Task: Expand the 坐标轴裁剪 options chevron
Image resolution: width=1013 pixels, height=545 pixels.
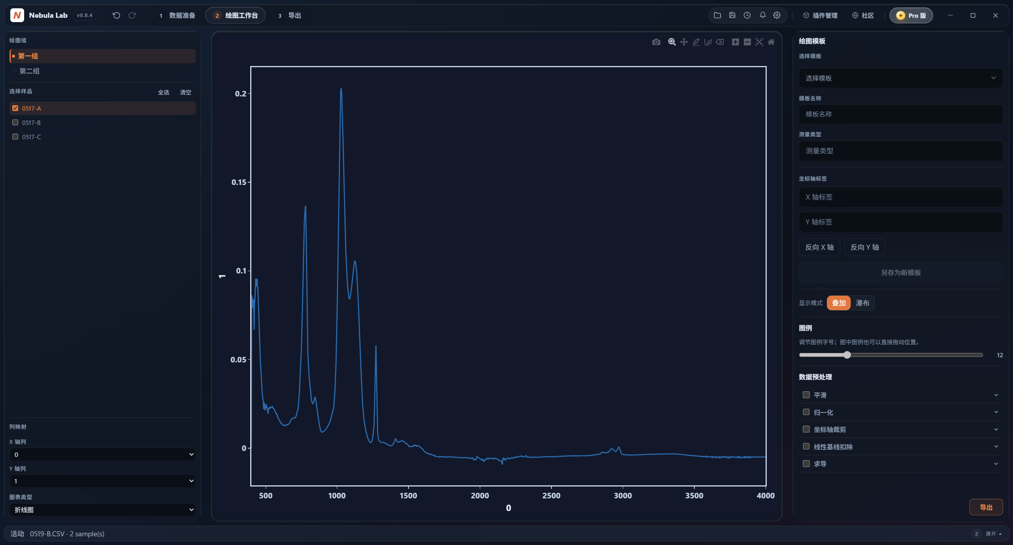Action: [x=996, y=429]
